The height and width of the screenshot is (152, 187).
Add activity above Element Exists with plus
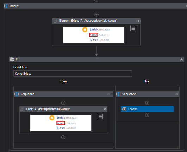click(96, 15)
